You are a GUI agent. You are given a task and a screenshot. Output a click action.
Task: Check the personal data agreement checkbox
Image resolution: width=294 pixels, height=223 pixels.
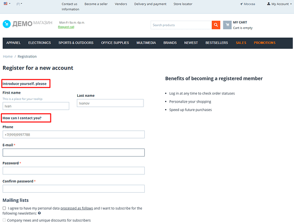point(4,208)
